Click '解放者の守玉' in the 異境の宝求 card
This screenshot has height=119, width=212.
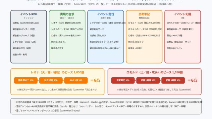[x=57, y=48]
